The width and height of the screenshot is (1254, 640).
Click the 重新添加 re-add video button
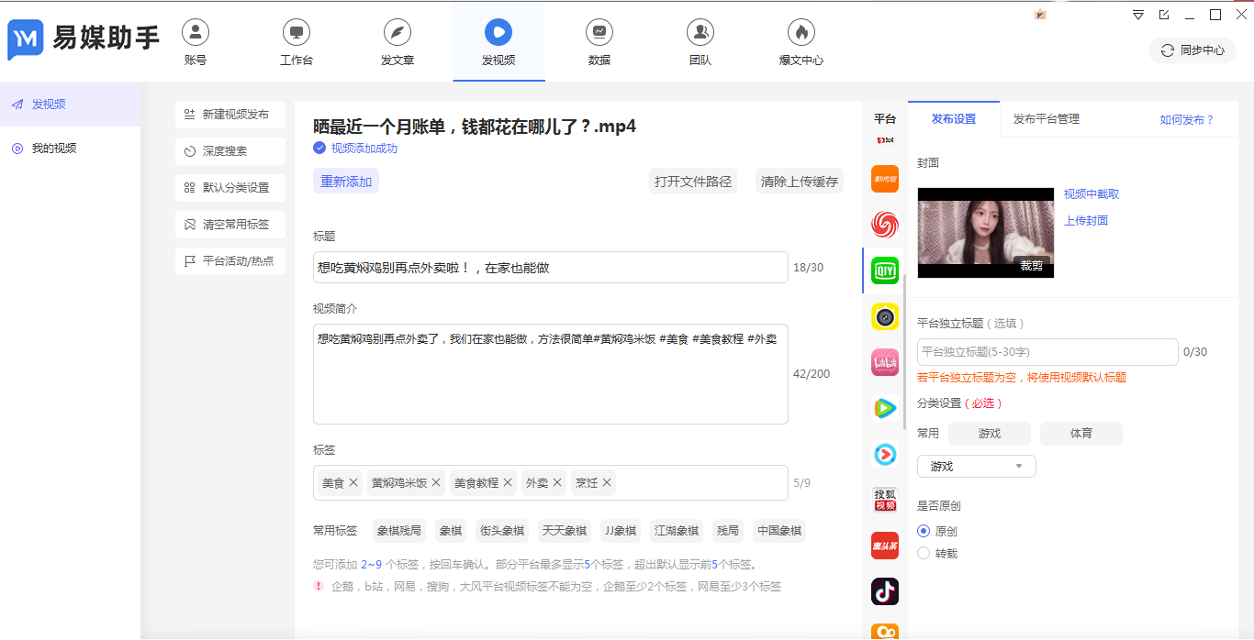[346, 182]
